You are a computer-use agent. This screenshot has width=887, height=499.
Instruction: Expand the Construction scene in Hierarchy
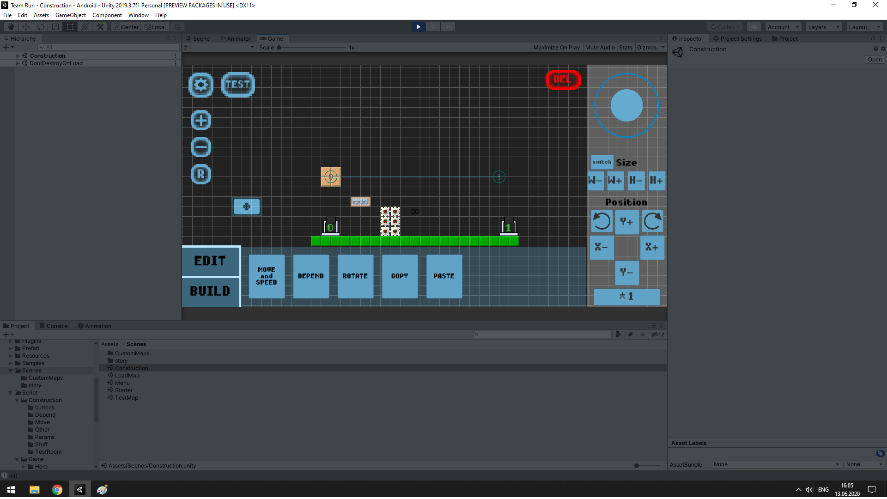point(18,56)
